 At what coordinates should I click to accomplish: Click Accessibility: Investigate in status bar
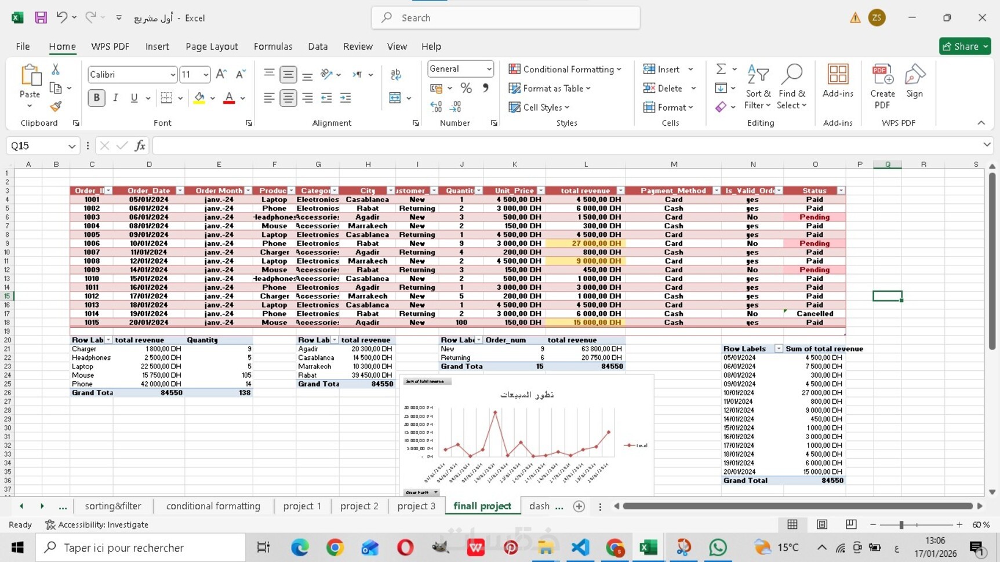[97, 524]
